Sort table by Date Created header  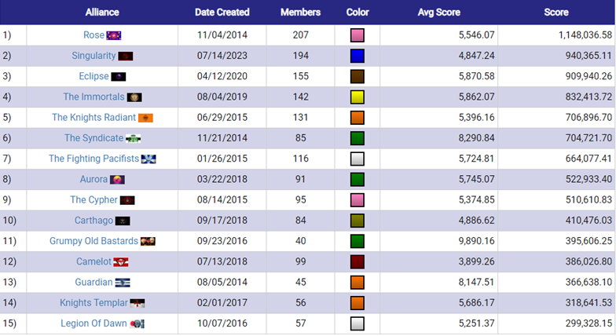222,13
